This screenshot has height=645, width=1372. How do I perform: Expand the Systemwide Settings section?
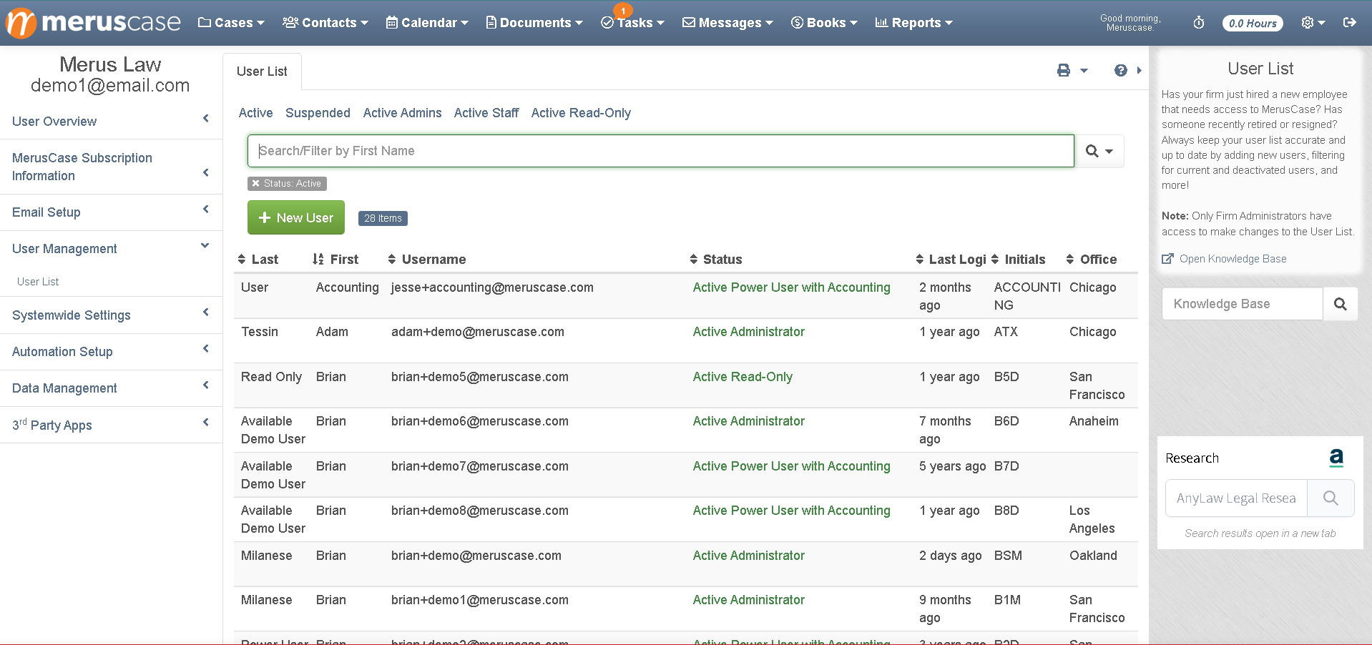111,315
